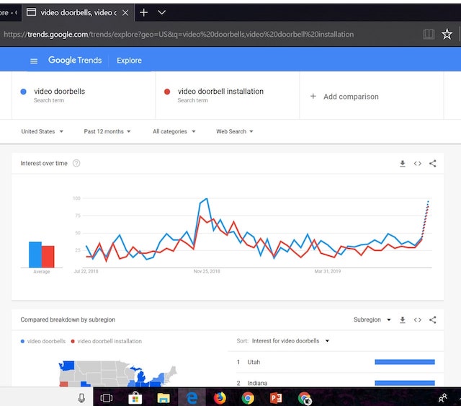Go to the Explore page link
The height and width of the screenshot is (406, 461).
pyautogui.click(x=129, y=61)
